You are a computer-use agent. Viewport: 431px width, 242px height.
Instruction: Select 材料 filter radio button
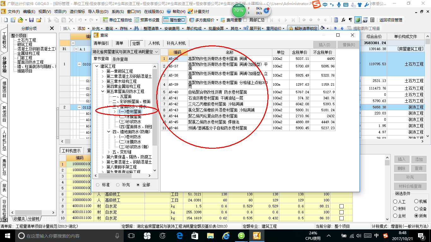[x=395, y=209]
